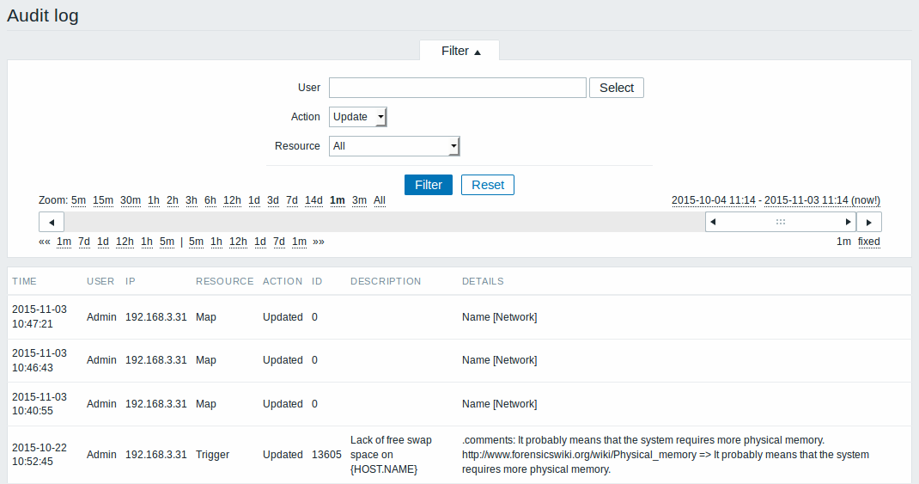Apply the blue Filter button
Screen dimensions: 919x484
click(429, 185)
